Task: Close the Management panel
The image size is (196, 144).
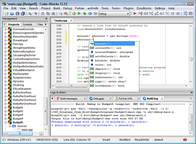Action: (46, 19)
